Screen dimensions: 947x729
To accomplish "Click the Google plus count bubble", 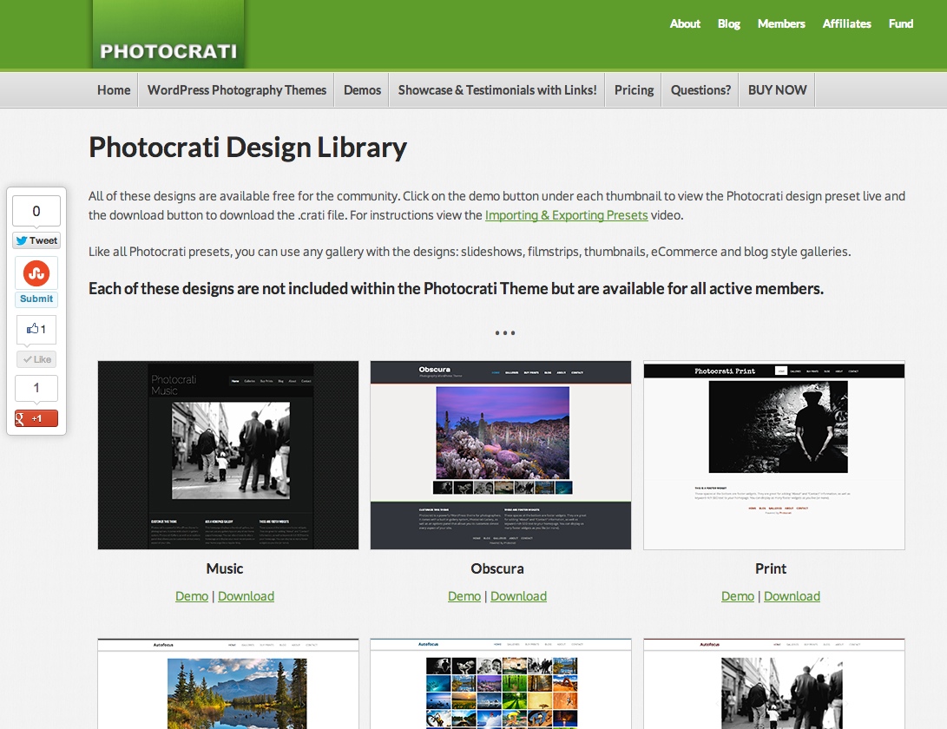I will [36, 388].
